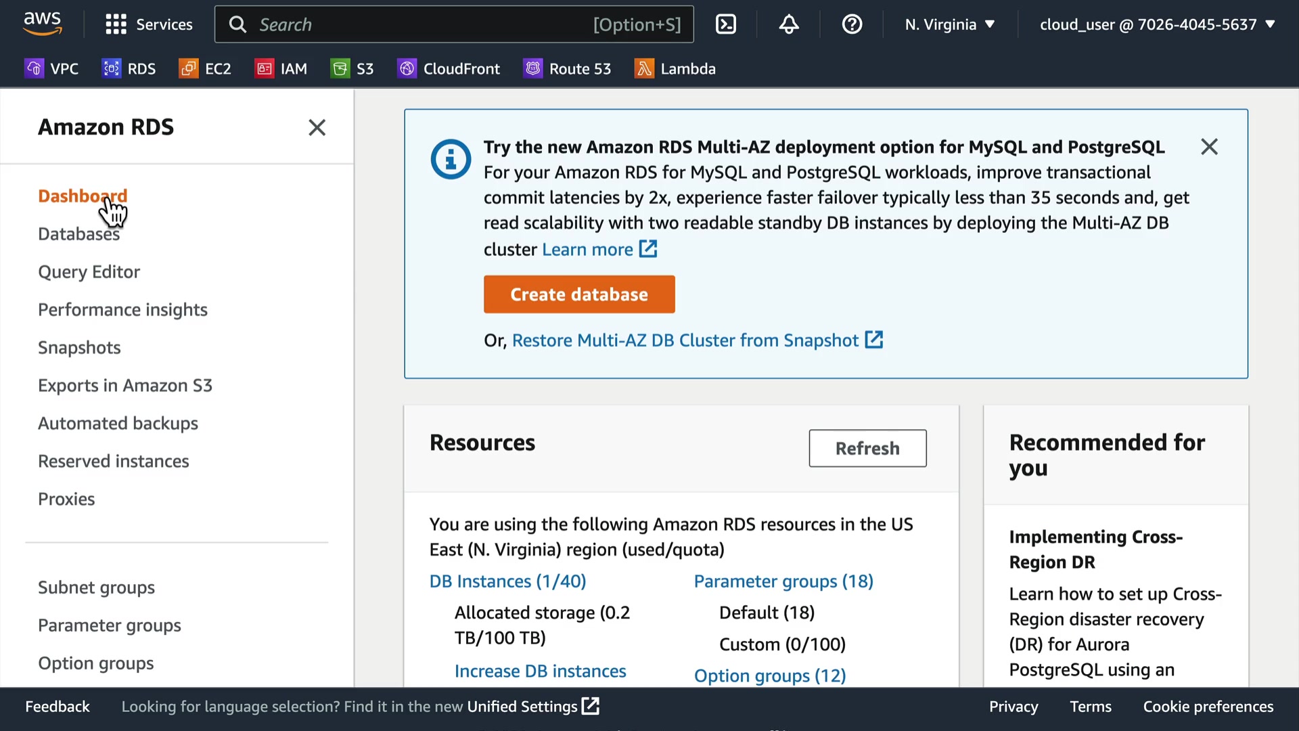Go to Databases in RDS sidebar
The height and width of the screenshot is (731, 1299).
(78, 234)
